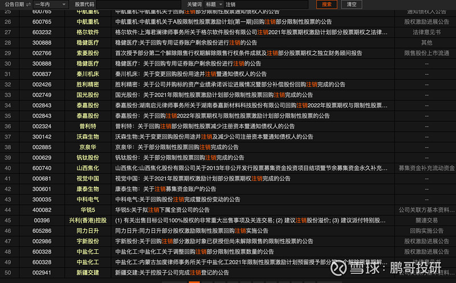This screenshot has width=456, height=283.
Task: Click stock name 普利特
Action: coord(88,127)
